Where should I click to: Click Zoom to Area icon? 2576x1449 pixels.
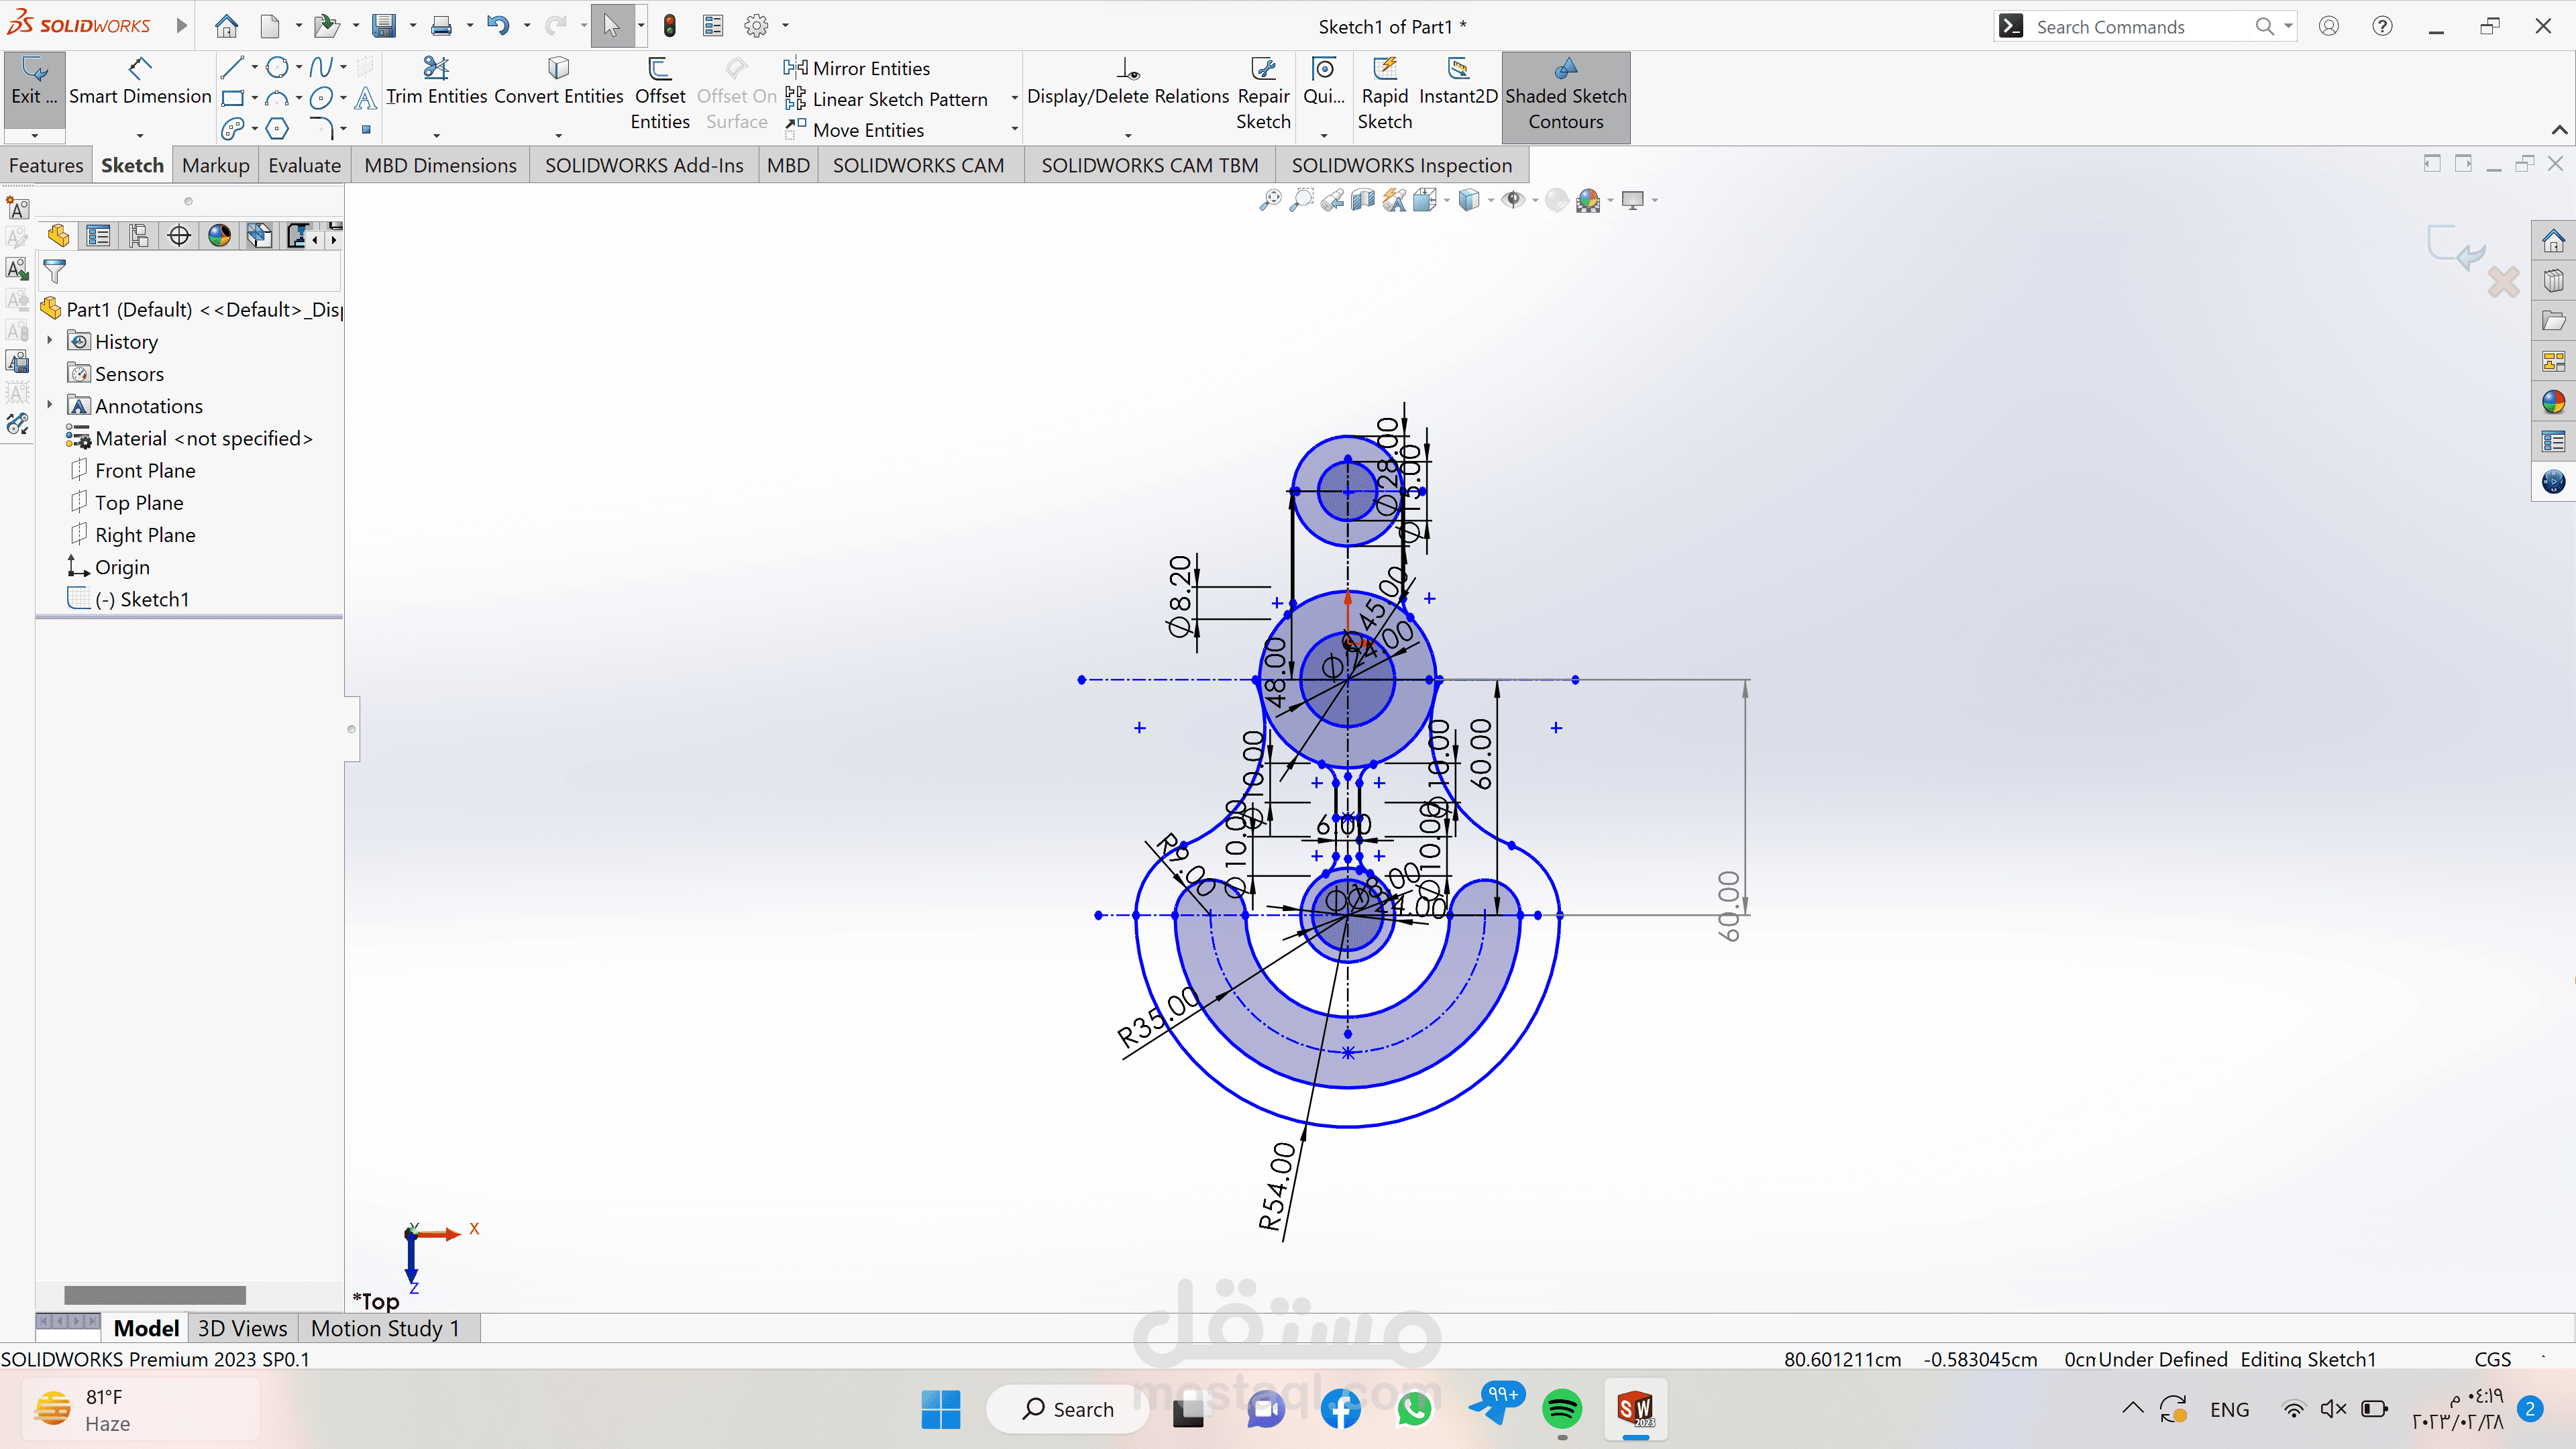[x=1301, y=200]
